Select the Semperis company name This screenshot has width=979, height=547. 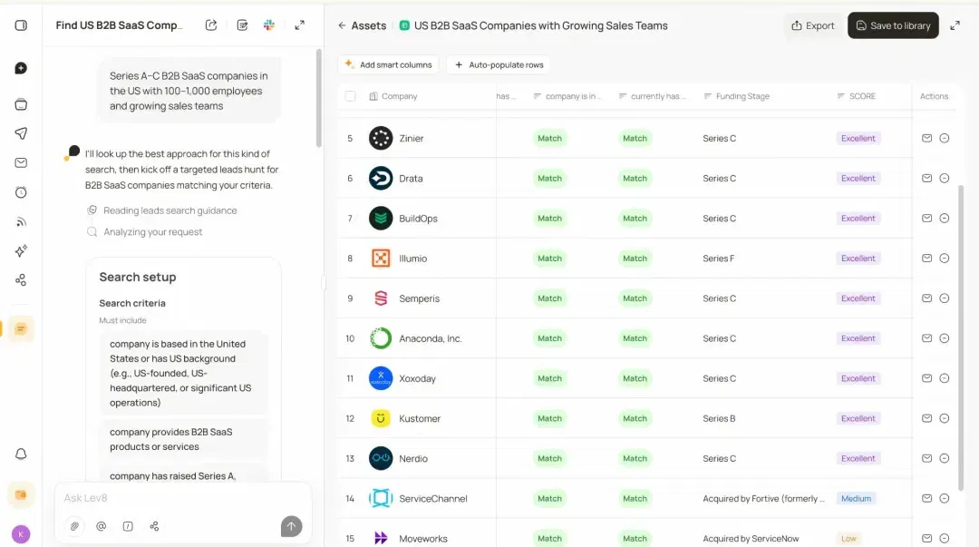pyautogui.click(x=419, y=298)
